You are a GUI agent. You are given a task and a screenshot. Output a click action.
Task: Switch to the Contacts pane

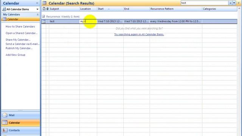pyautogui.click(x=20, y=130)
